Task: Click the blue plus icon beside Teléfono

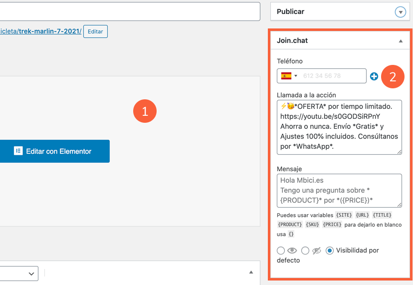Action: click(x=374, y=76)
